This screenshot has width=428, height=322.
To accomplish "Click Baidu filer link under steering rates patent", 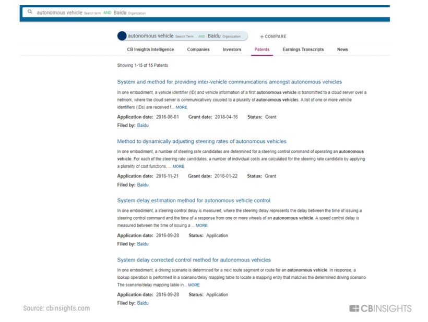I will (142, 184).
